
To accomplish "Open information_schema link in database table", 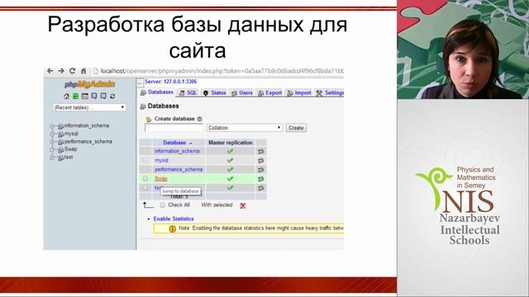I will pyautogui.click(x=177, y=151).
